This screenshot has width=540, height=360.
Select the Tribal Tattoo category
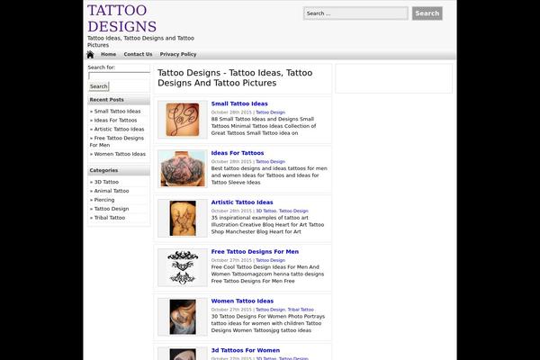(x=110, y=218)
